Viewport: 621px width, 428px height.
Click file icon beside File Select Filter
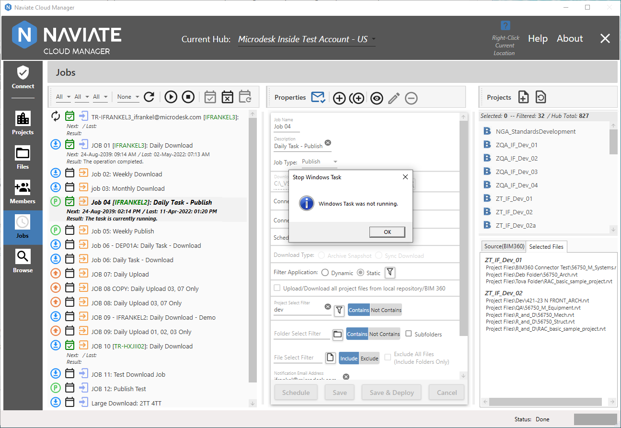(x=330, y=358)
